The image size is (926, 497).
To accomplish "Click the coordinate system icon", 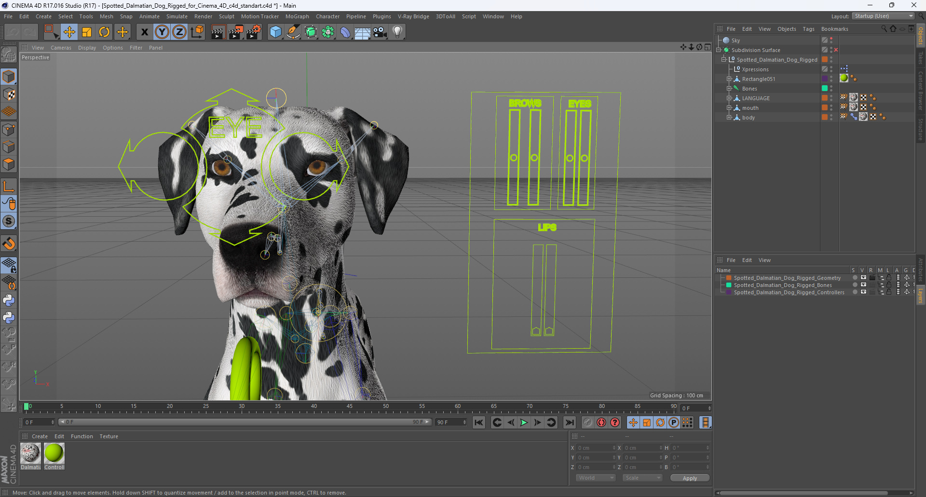I will point(197,32).
